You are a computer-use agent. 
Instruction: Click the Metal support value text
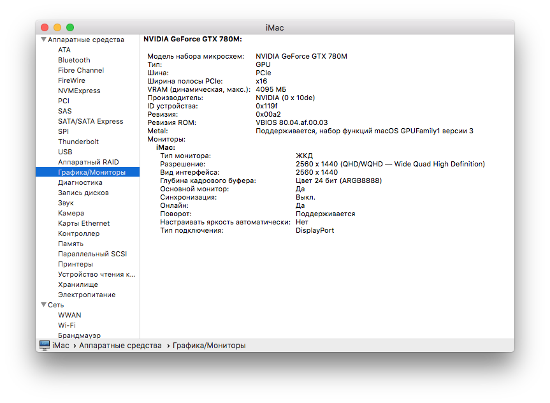(x=365, y=131)
